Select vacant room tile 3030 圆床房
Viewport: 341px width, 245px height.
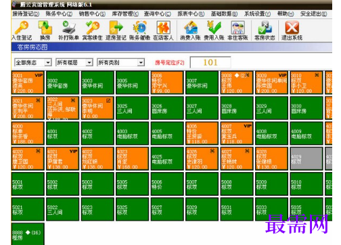tap(306, 108)
